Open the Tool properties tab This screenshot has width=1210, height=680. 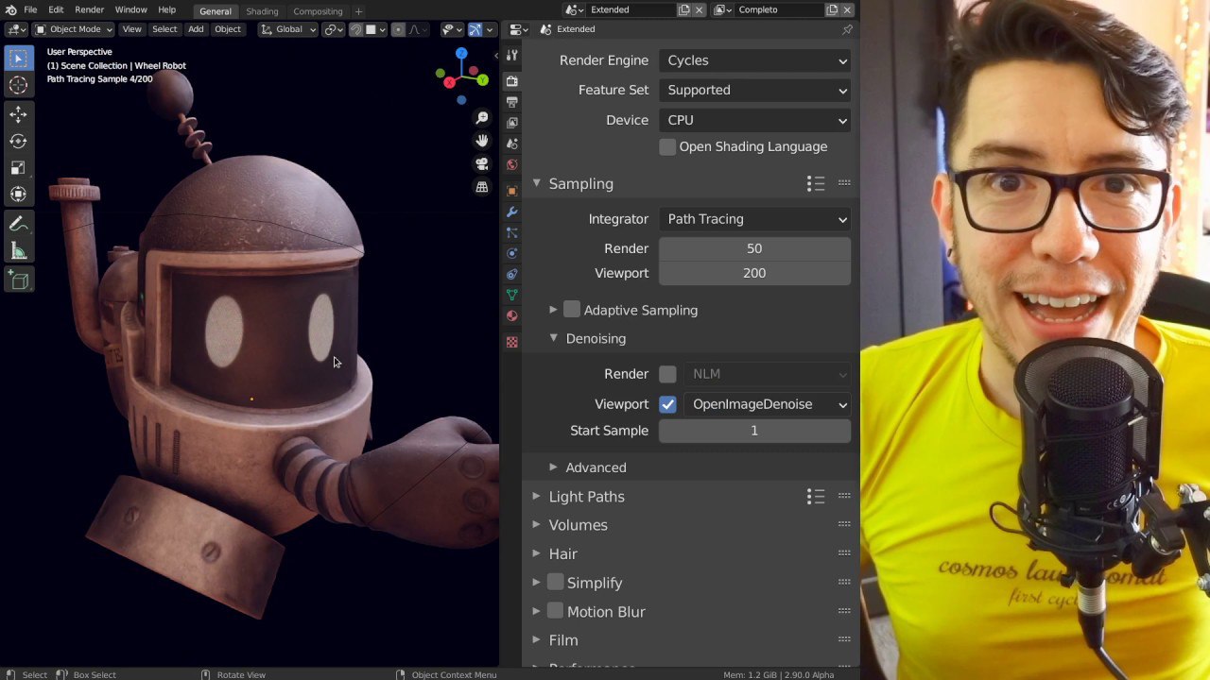(511, 55)
